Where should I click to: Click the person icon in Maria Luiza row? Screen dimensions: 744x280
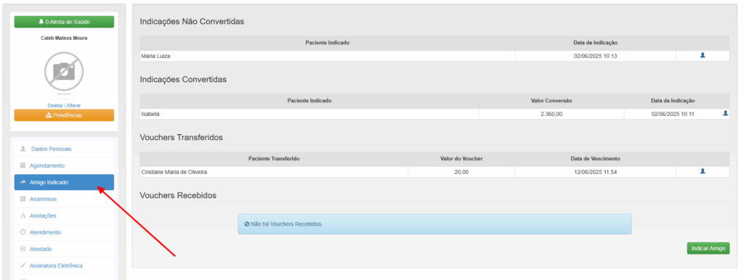pos(703,55)
